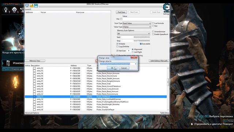
Task: Open Advanced Options
Action: point(32,113)
